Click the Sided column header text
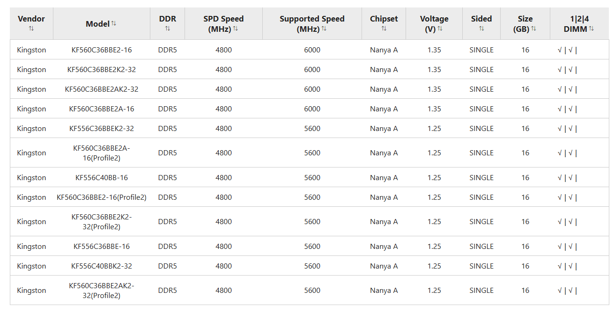This screenshot has width=614, height=313. [481, 19]
